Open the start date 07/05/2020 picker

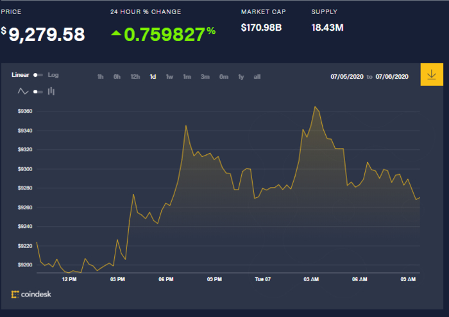(347, 77)
